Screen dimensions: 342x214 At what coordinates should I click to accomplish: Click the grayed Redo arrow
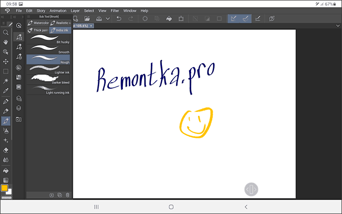point(131,19)
